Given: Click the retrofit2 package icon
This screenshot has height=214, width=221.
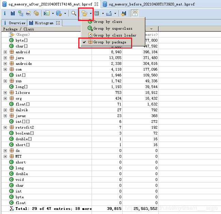Looking at the screenshot, I should pos(12,127).
